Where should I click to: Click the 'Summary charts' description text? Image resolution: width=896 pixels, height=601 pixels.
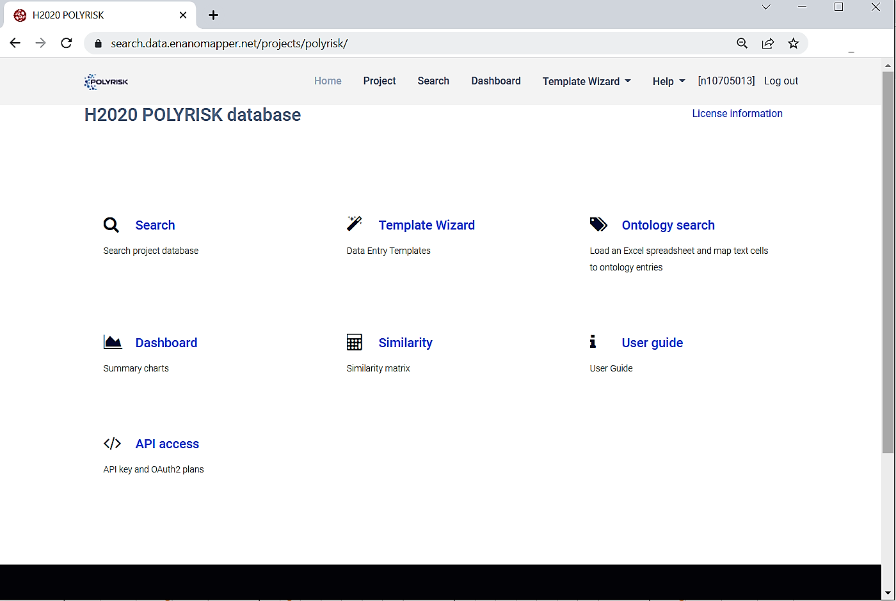(x=136, y=368)
